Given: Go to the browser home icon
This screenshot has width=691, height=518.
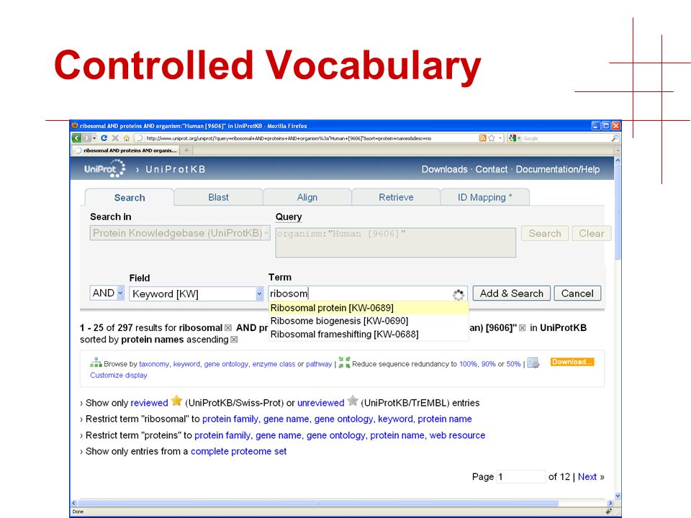Looking at the screenshot, I should point(127,138).
